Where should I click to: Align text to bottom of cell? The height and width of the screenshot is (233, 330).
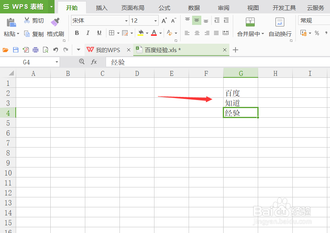pyautogui.click(x=206, y=20)
